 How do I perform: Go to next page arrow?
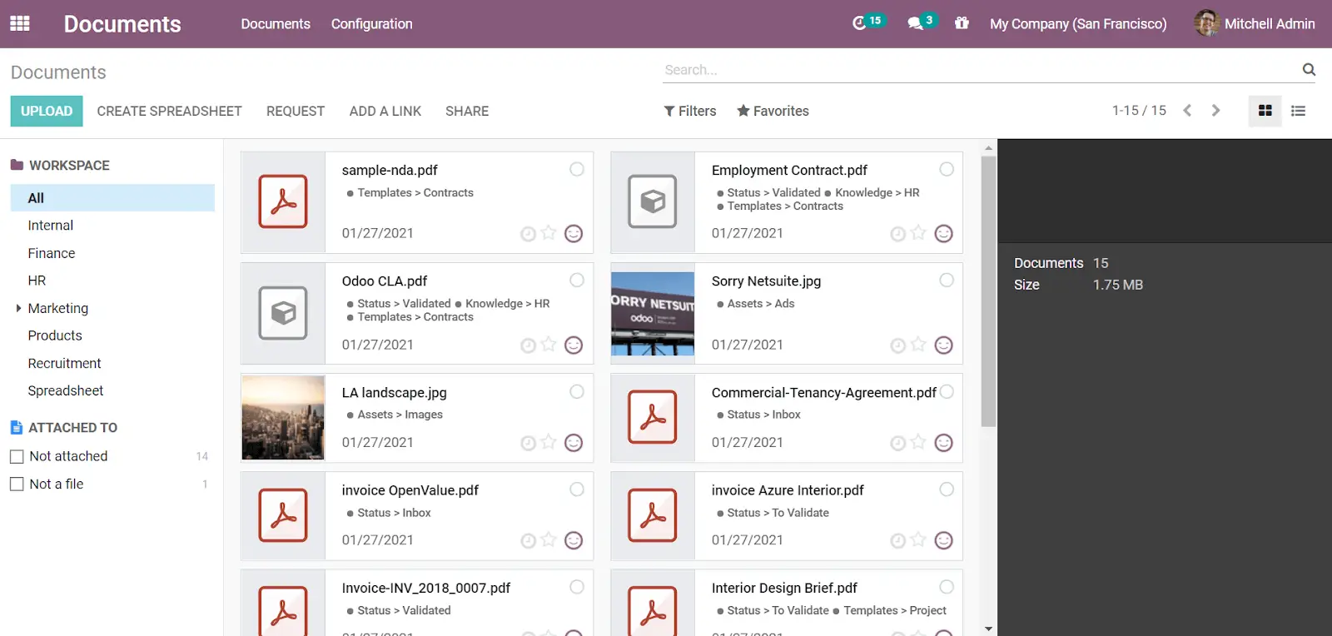coord(1215,111)
